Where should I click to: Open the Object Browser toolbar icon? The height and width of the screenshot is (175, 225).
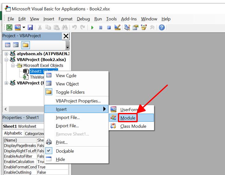click(144, 27)
